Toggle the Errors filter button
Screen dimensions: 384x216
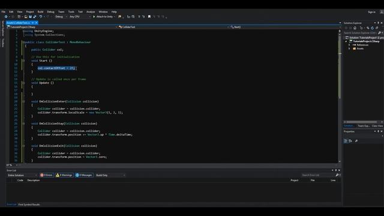47,175
